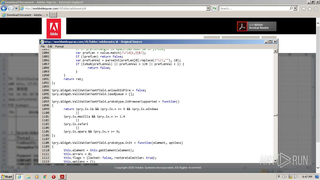
Task: Open the Format menu in Original Source
Action: [x=59, y=46]
